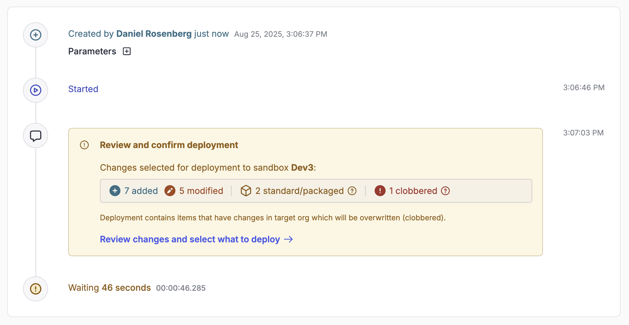Select the 1 clobbered count
Screen dimensions: 629x325
point(413,191)
